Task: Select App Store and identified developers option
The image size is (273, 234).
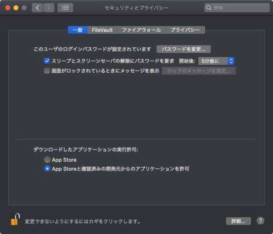Action: (x=47, y=169)
